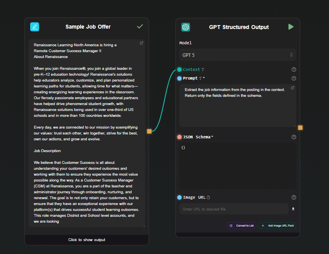The width and height of the screenshot is (329, 254).
Task: Open help for JSON Schema
Action: point(293,137)
